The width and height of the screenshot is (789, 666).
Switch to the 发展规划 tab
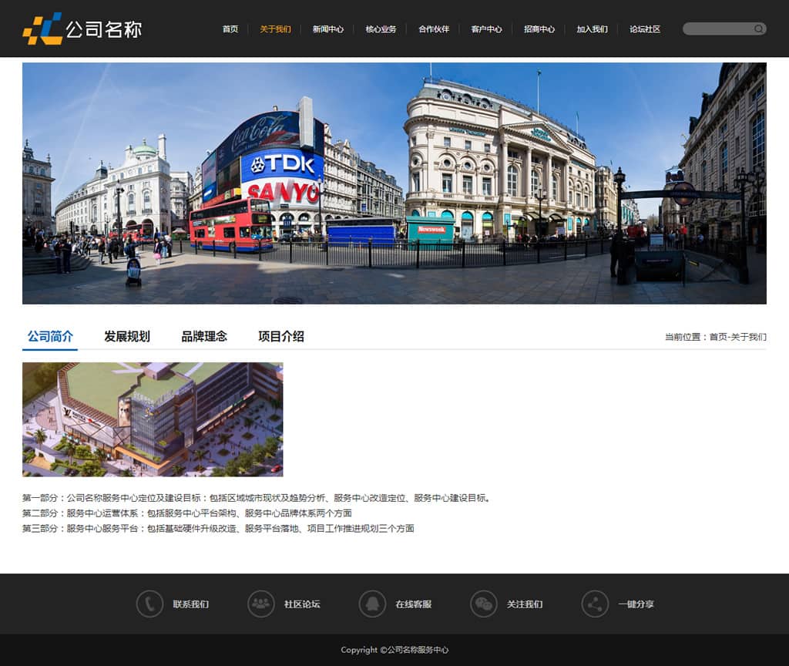[x=127, y=336]
